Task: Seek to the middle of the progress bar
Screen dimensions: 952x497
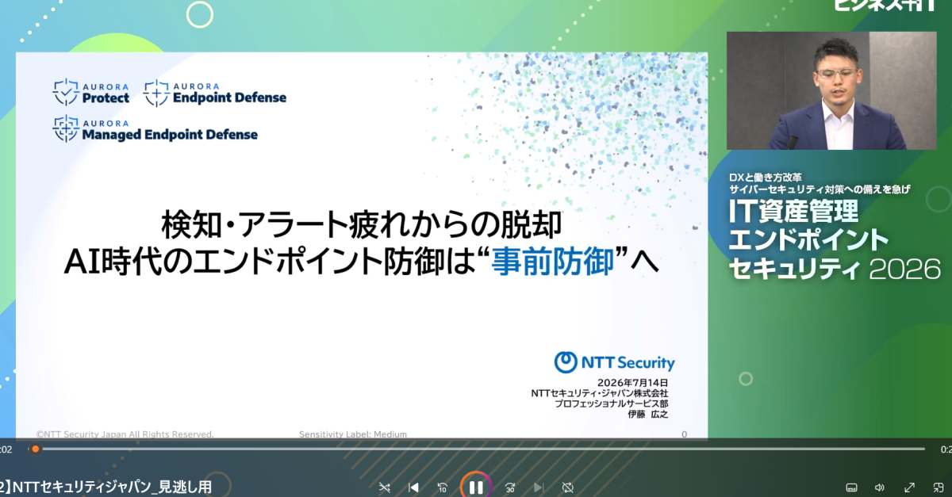Action: (x=478, y=449)
